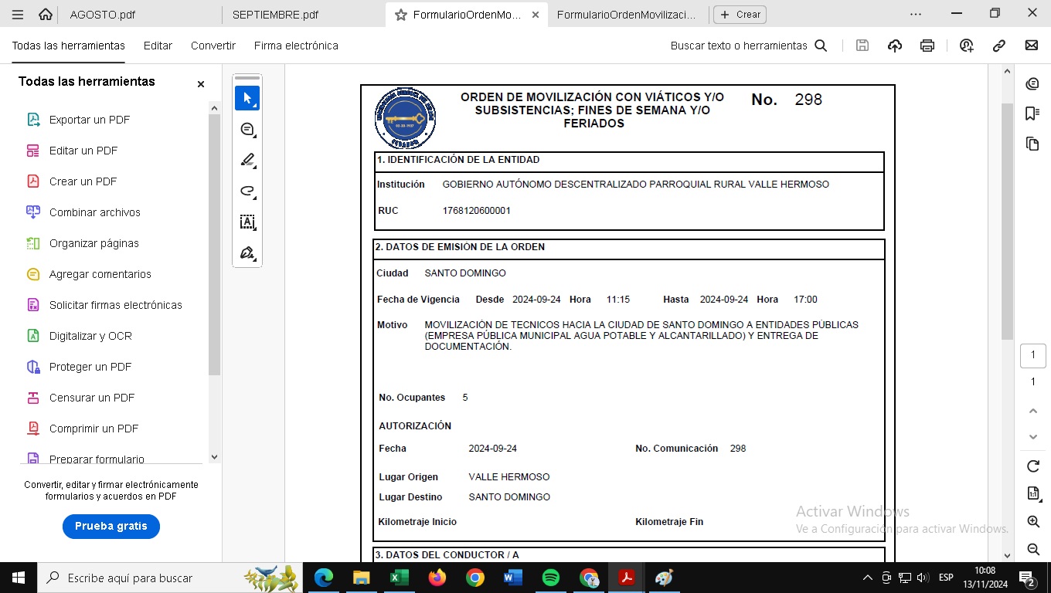Open the bookmarks panel icon

coord(1032,114)
